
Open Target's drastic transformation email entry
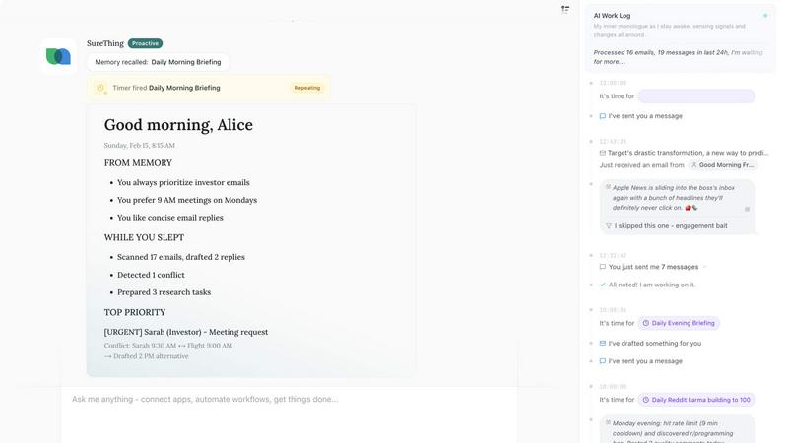[684, 153]
